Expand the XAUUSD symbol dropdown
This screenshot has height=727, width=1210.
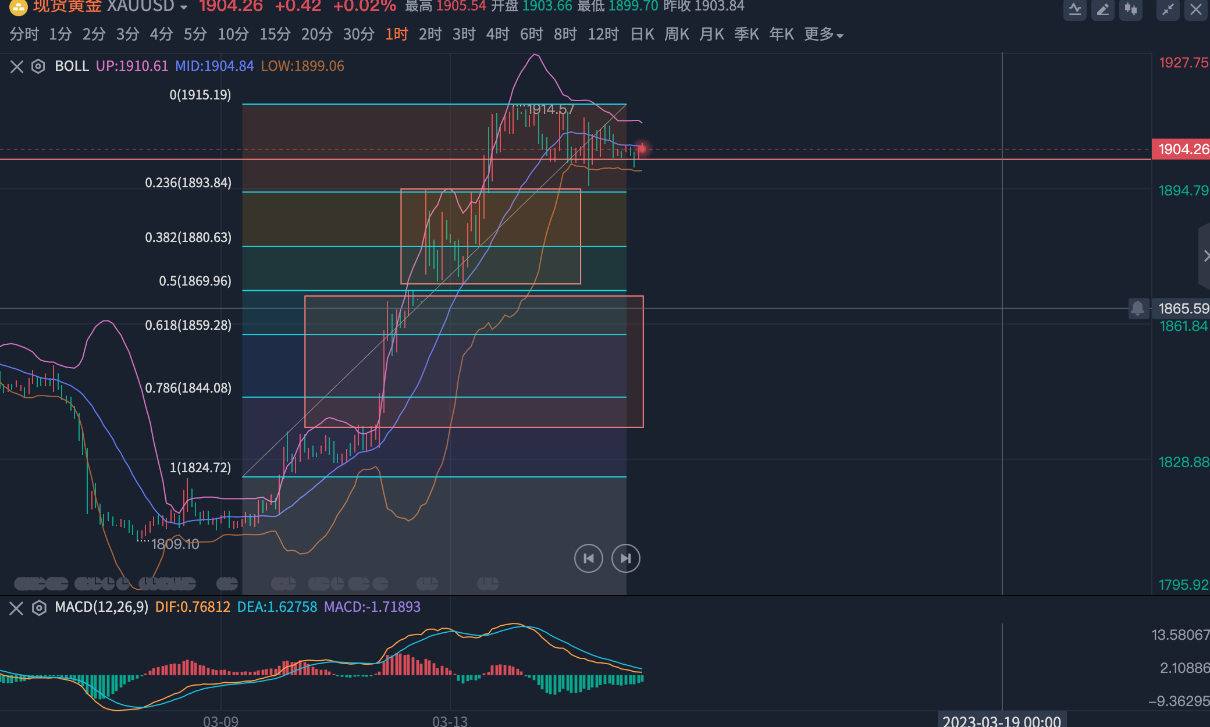pos(184,8)
